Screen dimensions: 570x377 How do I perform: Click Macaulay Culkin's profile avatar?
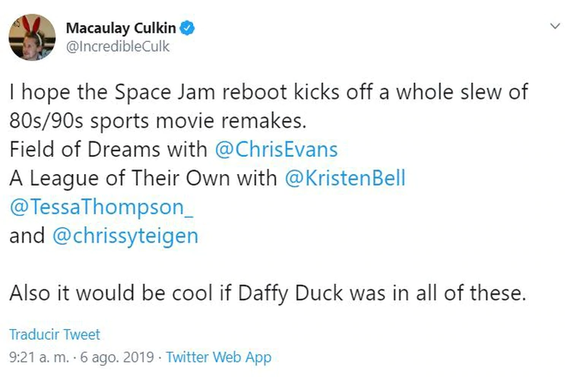(x=32, y=36)
